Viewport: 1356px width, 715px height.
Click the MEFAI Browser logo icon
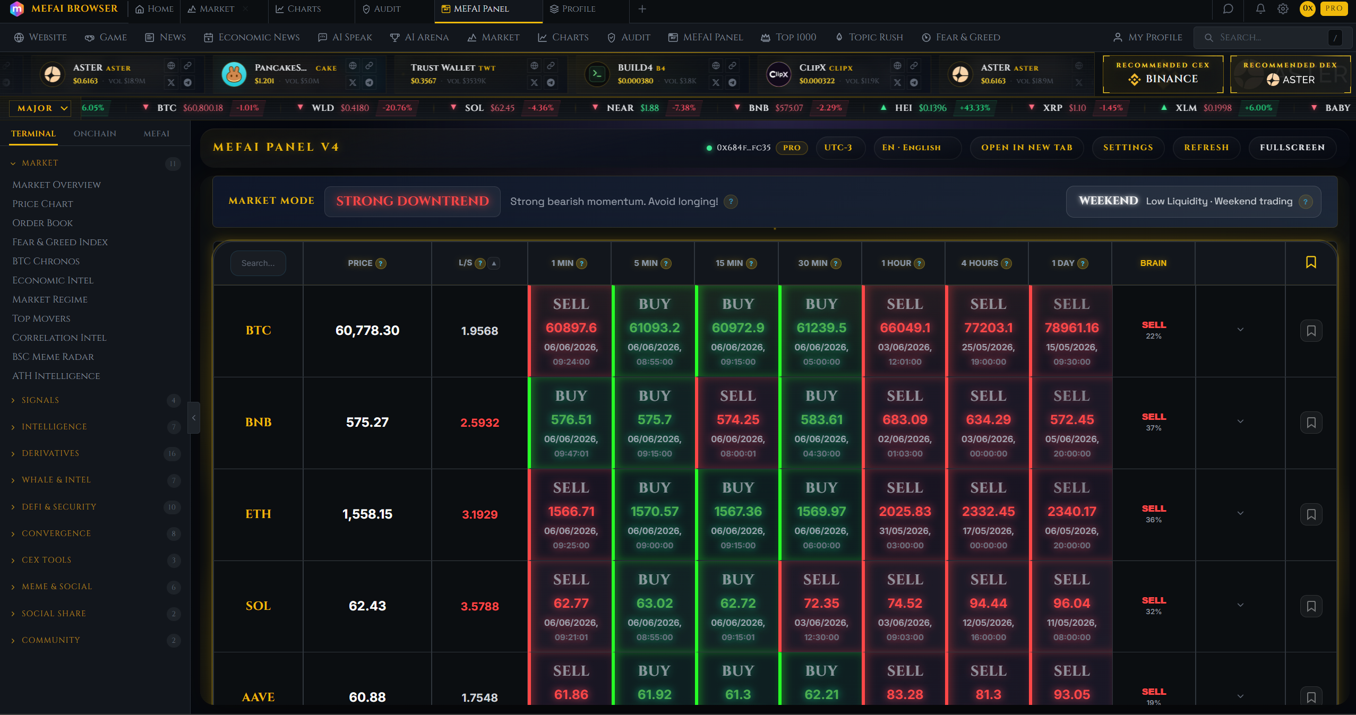(x=16, y=8)
